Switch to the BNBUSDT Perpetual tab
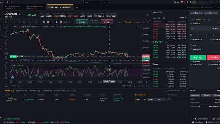 click(34, 7)
